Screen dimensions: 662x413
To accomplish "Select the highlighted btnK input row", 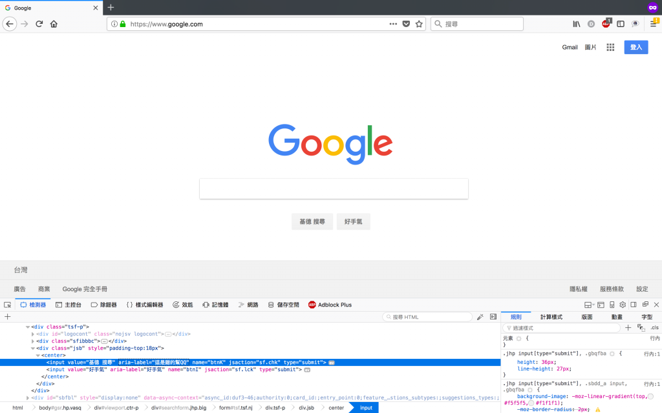I will coord(250,363).
